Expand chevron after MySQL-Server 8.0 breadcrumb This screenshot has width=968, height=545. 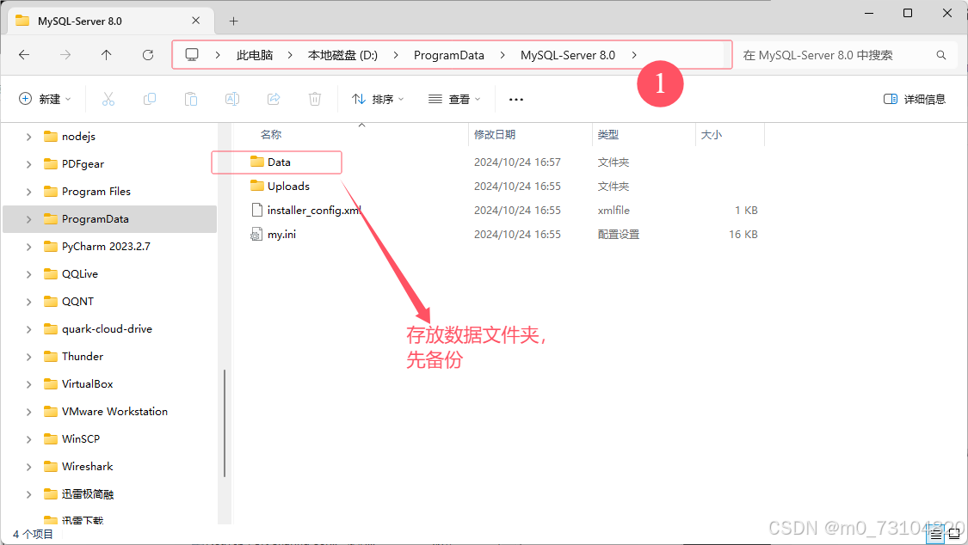[x=634, y=55]
